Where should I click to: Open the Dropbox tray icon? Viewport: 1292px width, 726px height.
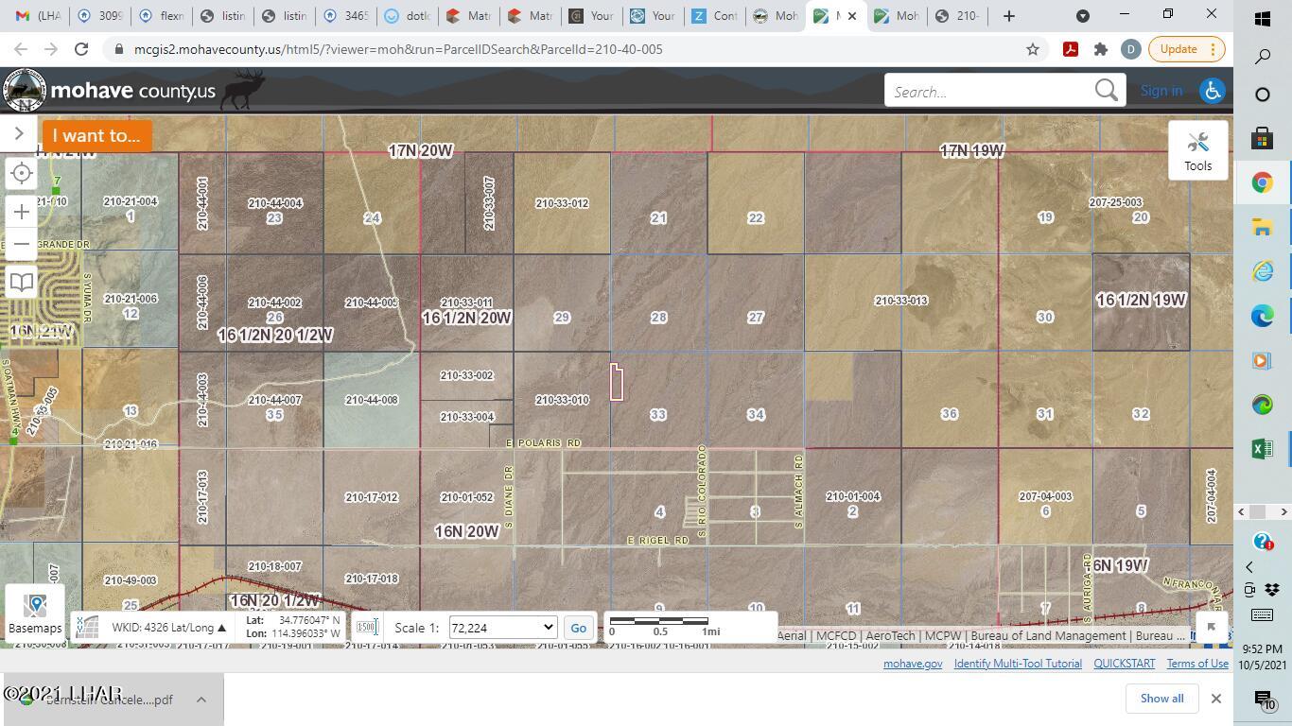click(x=1272, y=590)
